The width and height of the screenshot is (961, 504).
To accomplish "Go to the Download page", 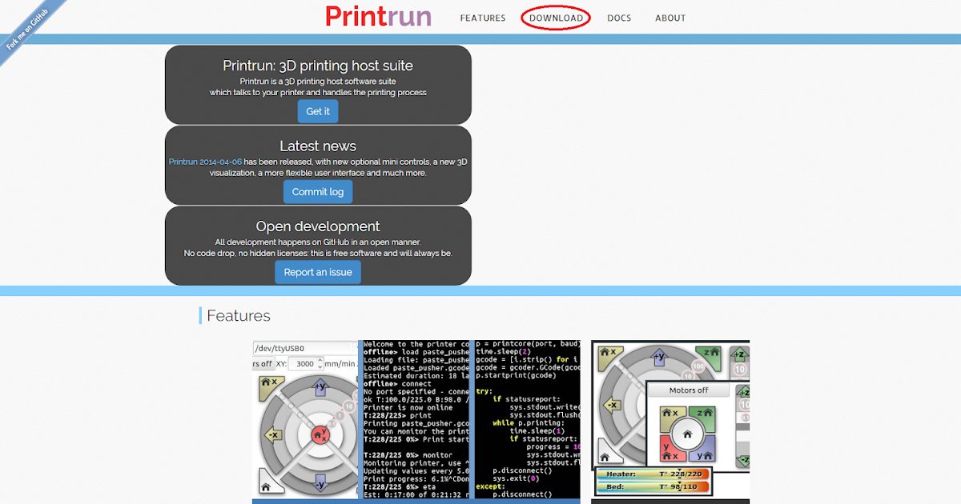I will 556,18.
